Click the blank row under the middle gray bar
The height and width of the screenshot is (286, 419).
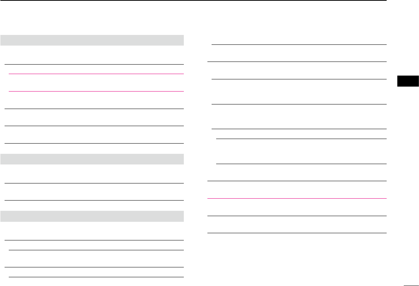pos(92,174)
